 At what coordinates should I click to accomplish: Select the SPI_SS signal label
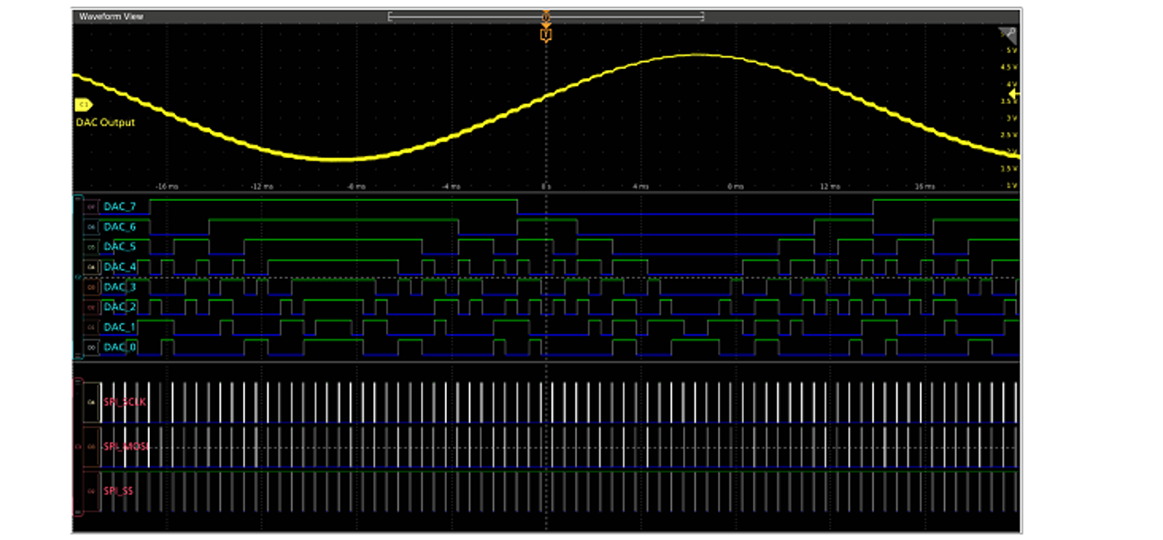(x=118, y=491)
